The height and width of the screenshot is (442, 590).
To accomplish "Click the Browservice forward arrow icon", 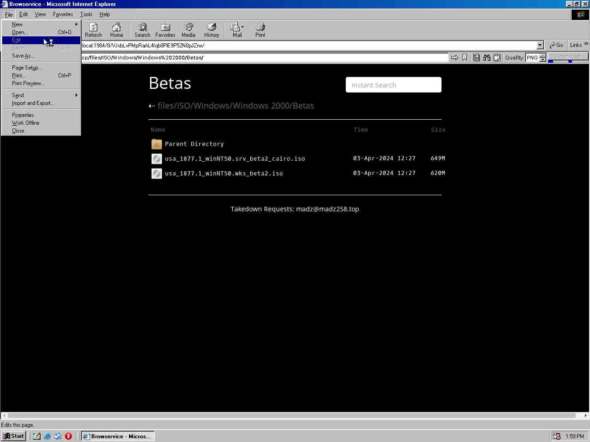I will [x=454, y=58].
